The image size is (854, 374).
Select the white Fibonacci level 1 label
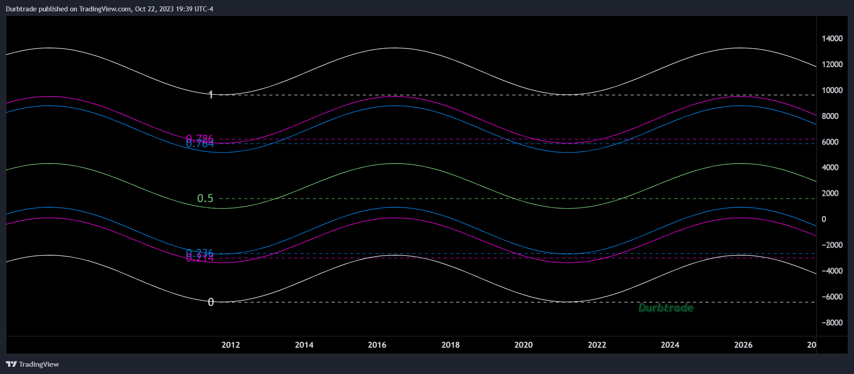211,95
